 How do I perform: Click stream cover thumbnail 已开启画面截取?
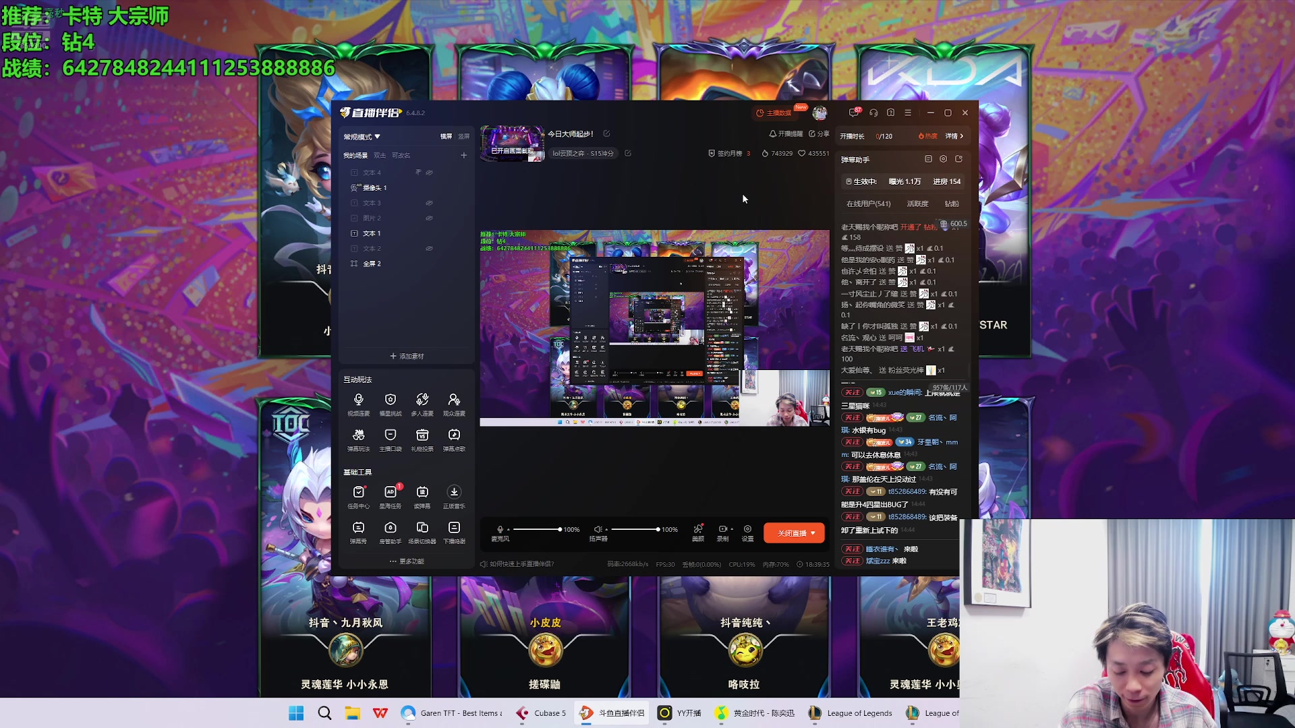pyautogui.click(x=512, y=144)
